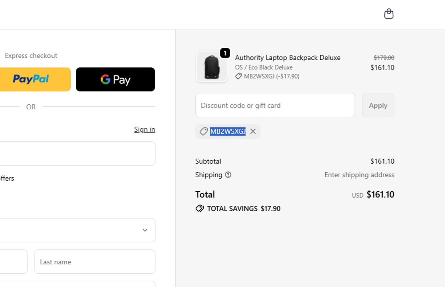Click the total savings tag icon
This screenshot has width=445, height=287.
pyautogui.click(x=200, y=209)
